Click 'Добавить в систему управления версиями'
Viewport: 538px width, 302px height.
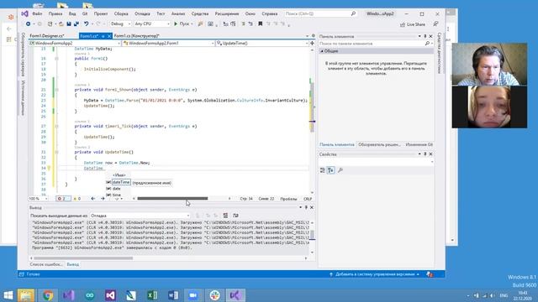point(375,274)
